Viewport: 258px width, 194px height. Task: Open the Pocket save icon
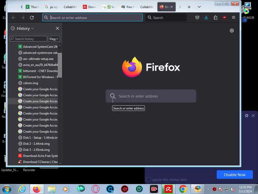click(197, 17)
